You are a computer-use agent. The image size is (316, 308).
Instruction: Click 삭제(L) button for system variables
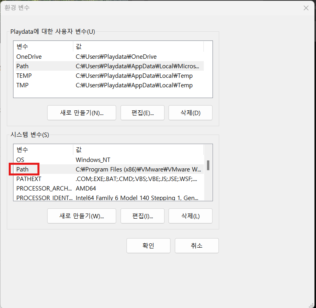190,216
